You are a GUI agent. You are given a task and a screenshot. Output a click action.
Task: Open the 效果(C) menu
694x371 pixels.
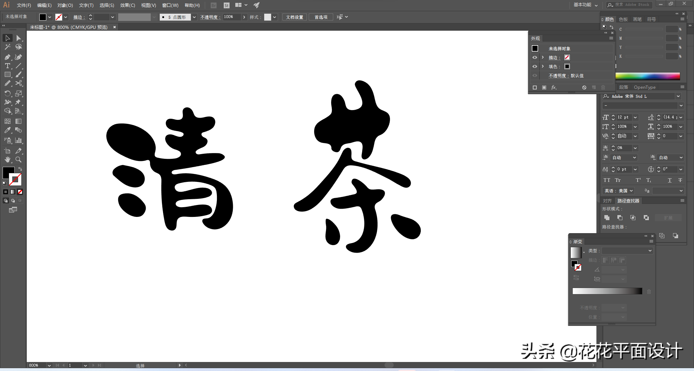[128, 5]
